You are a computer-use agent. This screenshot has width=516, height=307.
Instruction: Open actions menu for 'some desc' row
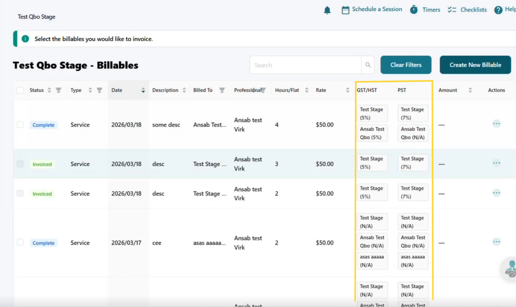[x=496, y=124]
